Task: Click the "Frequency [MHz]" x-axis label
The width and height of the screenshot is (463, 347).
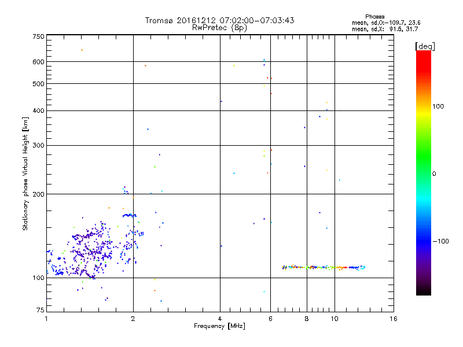Action: (219, 326)
